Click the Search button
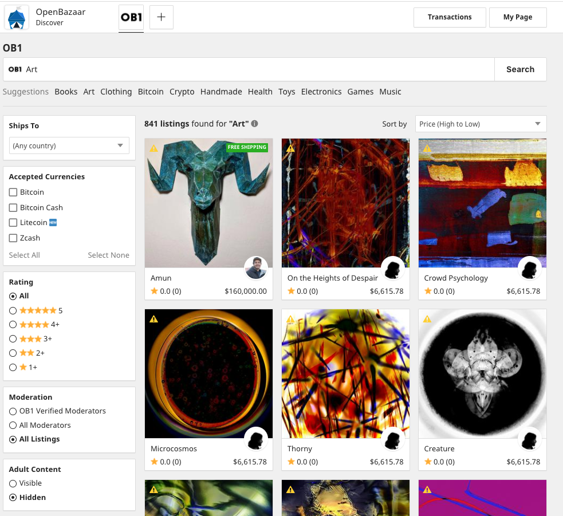The image size is (563, 516). coord(520,69)
